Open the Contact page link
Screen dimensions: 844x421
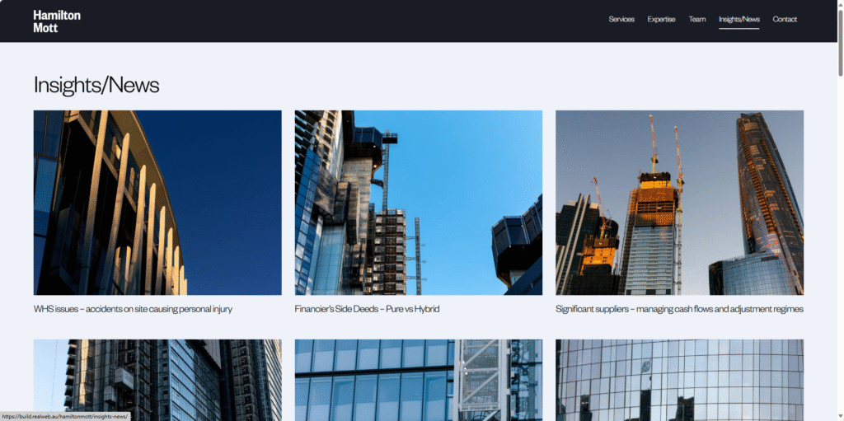[x=785, y=20]
